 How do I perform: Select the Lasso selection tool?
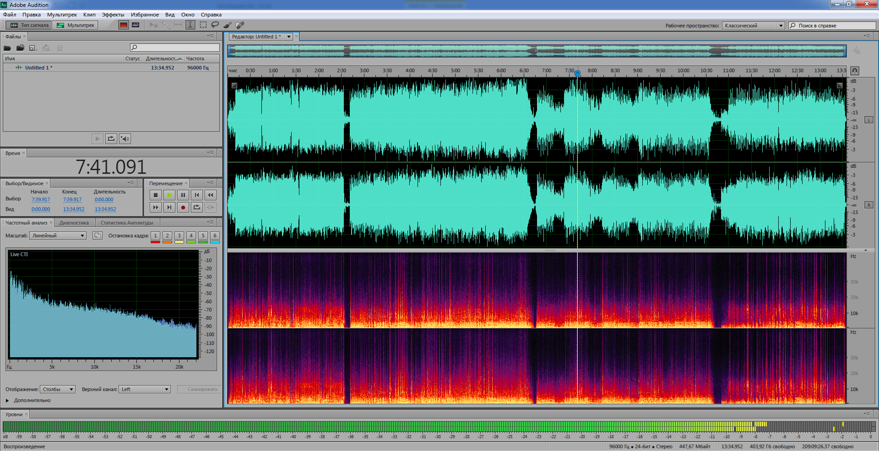tap(215, 25)
